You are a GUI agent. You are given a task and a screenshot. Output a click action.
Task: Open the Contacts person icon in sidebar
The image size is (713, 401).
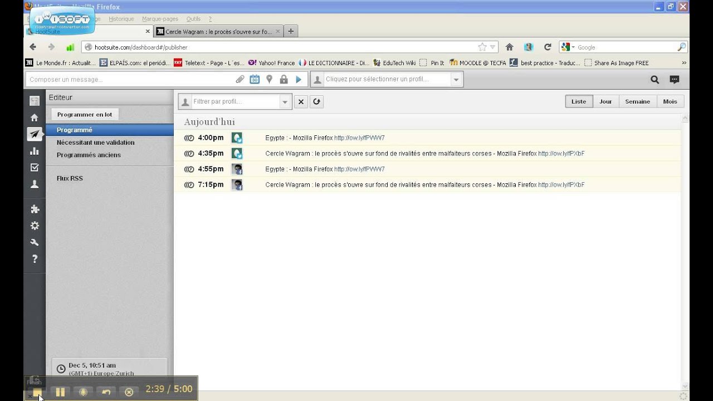coord(35,184)
